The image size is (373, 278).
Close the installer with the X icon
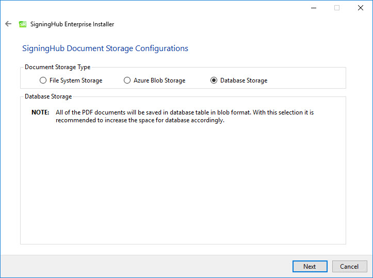tap(361, 8)
